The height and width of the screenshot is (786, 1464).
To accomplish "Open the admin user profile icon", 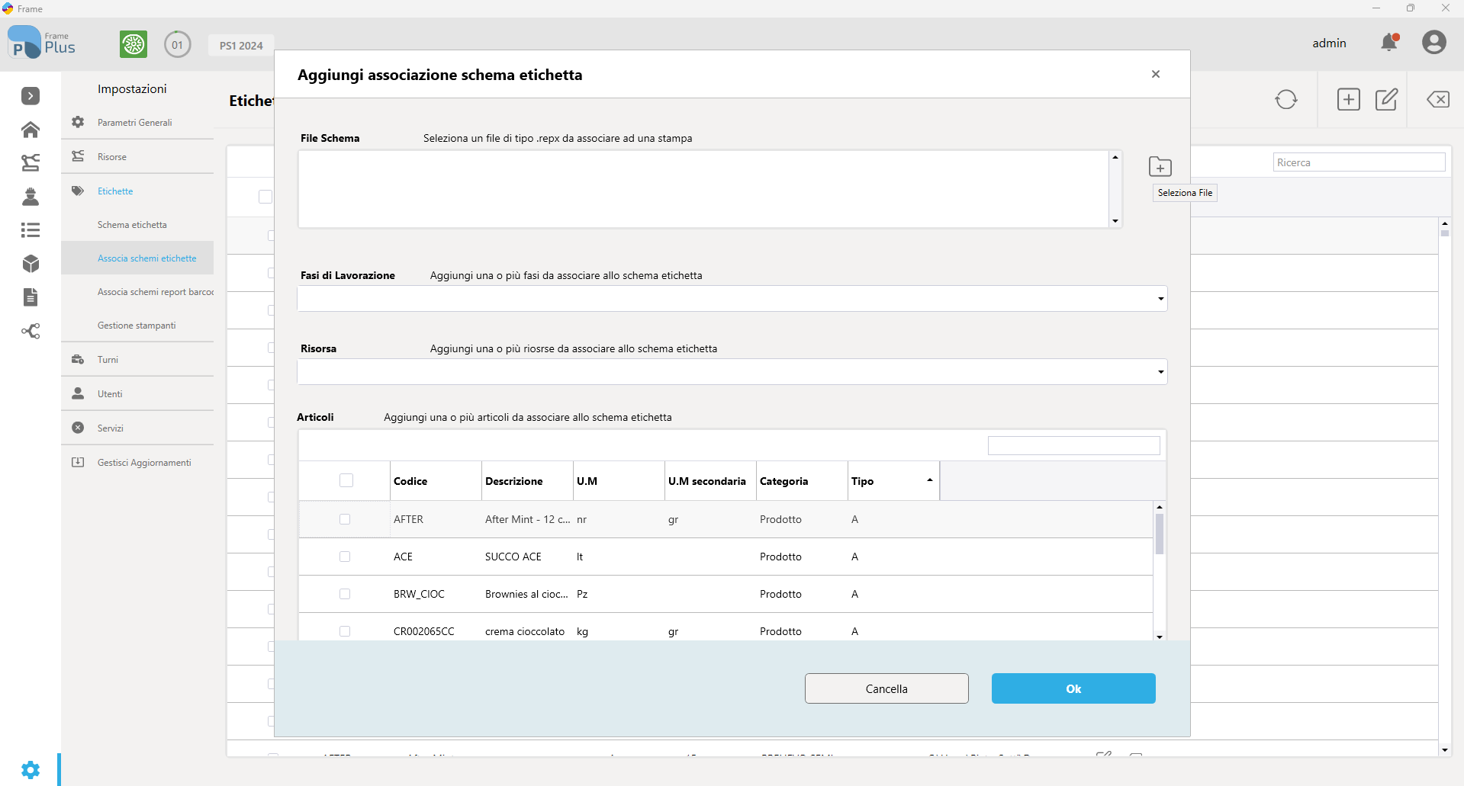I will (1434, 43).
